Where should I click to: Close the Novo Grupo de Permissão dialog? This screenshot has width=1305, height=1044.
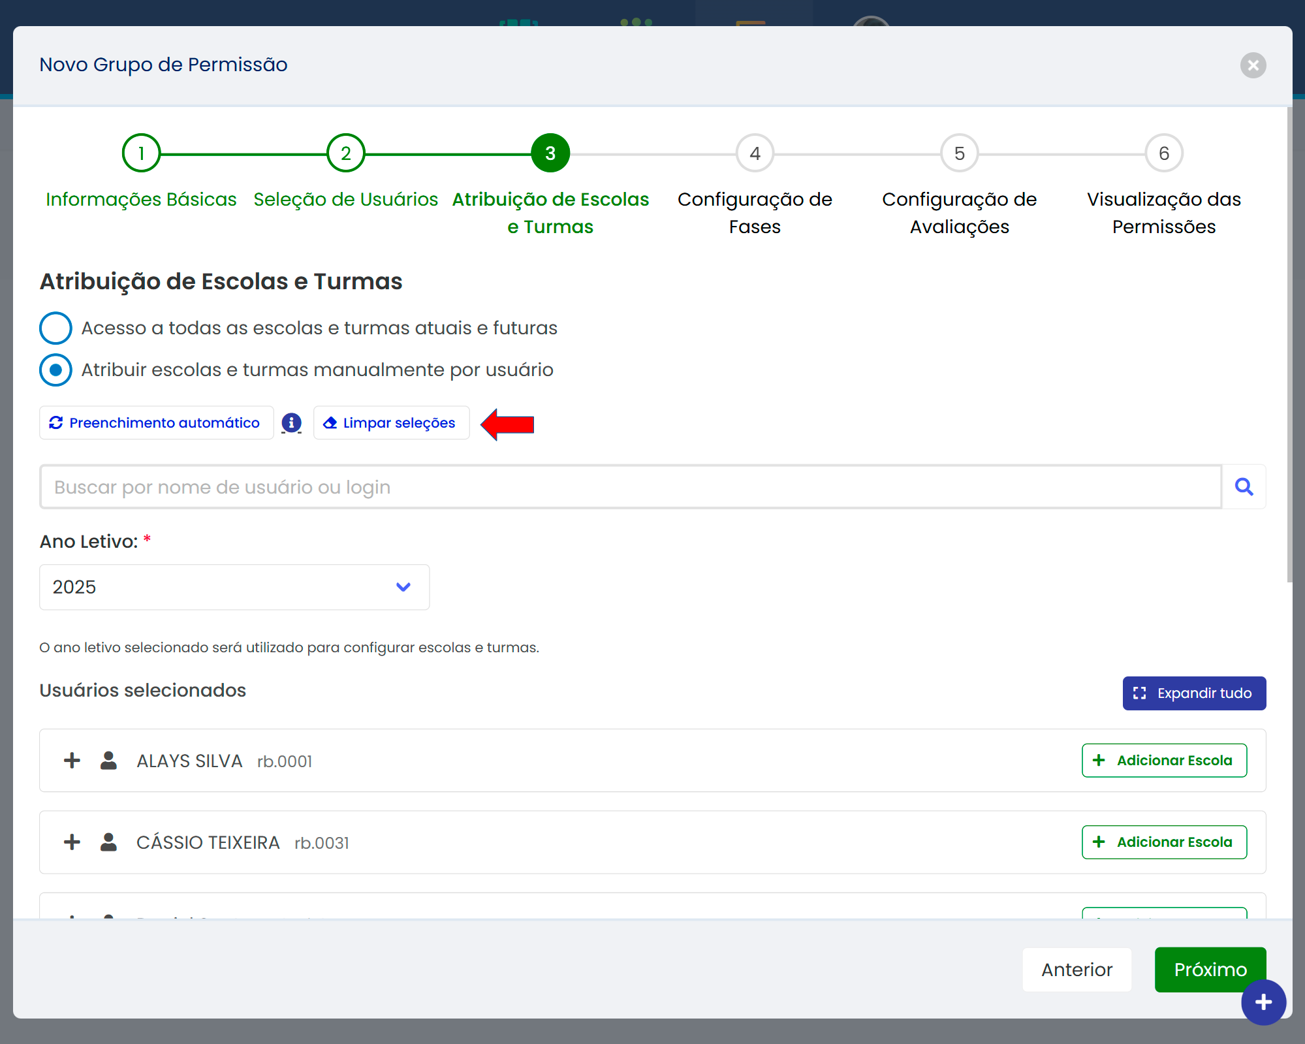click(x=1253, y=65)
